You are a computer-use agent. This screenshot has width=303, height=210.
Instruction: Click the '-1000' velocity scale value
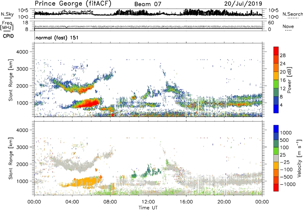(x=287, y=184)
